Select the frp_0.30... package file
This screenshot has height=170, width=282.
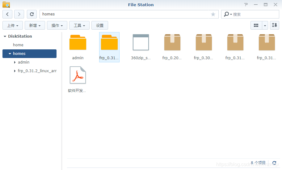tap(204, 42)
